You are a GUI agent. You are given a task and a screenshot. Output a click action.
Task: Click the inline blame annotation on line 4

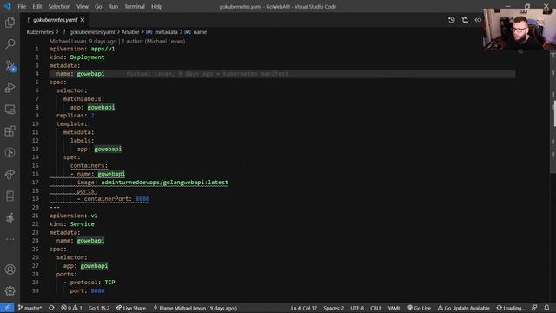pos(208,74)
